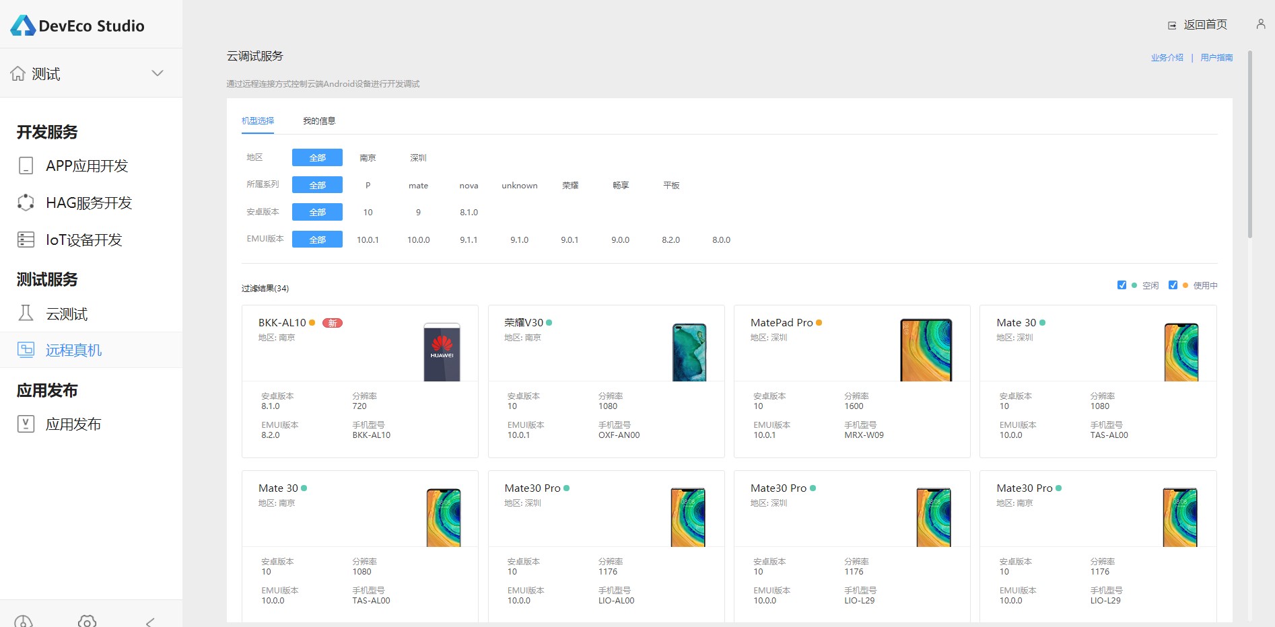Open HAG服务开发 menu item
This screenshot has height=627, width=1275.
coord(89,202)
